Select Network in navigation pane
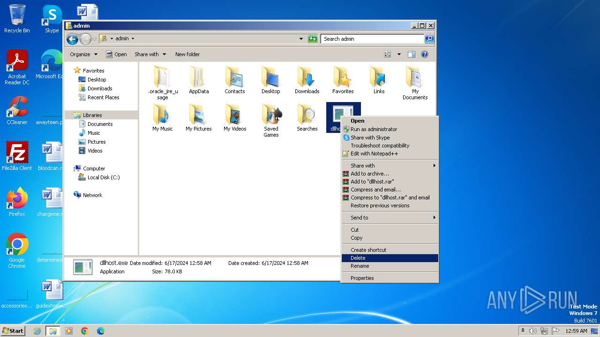This screenshot has height=337, width=600. [88, 195]
